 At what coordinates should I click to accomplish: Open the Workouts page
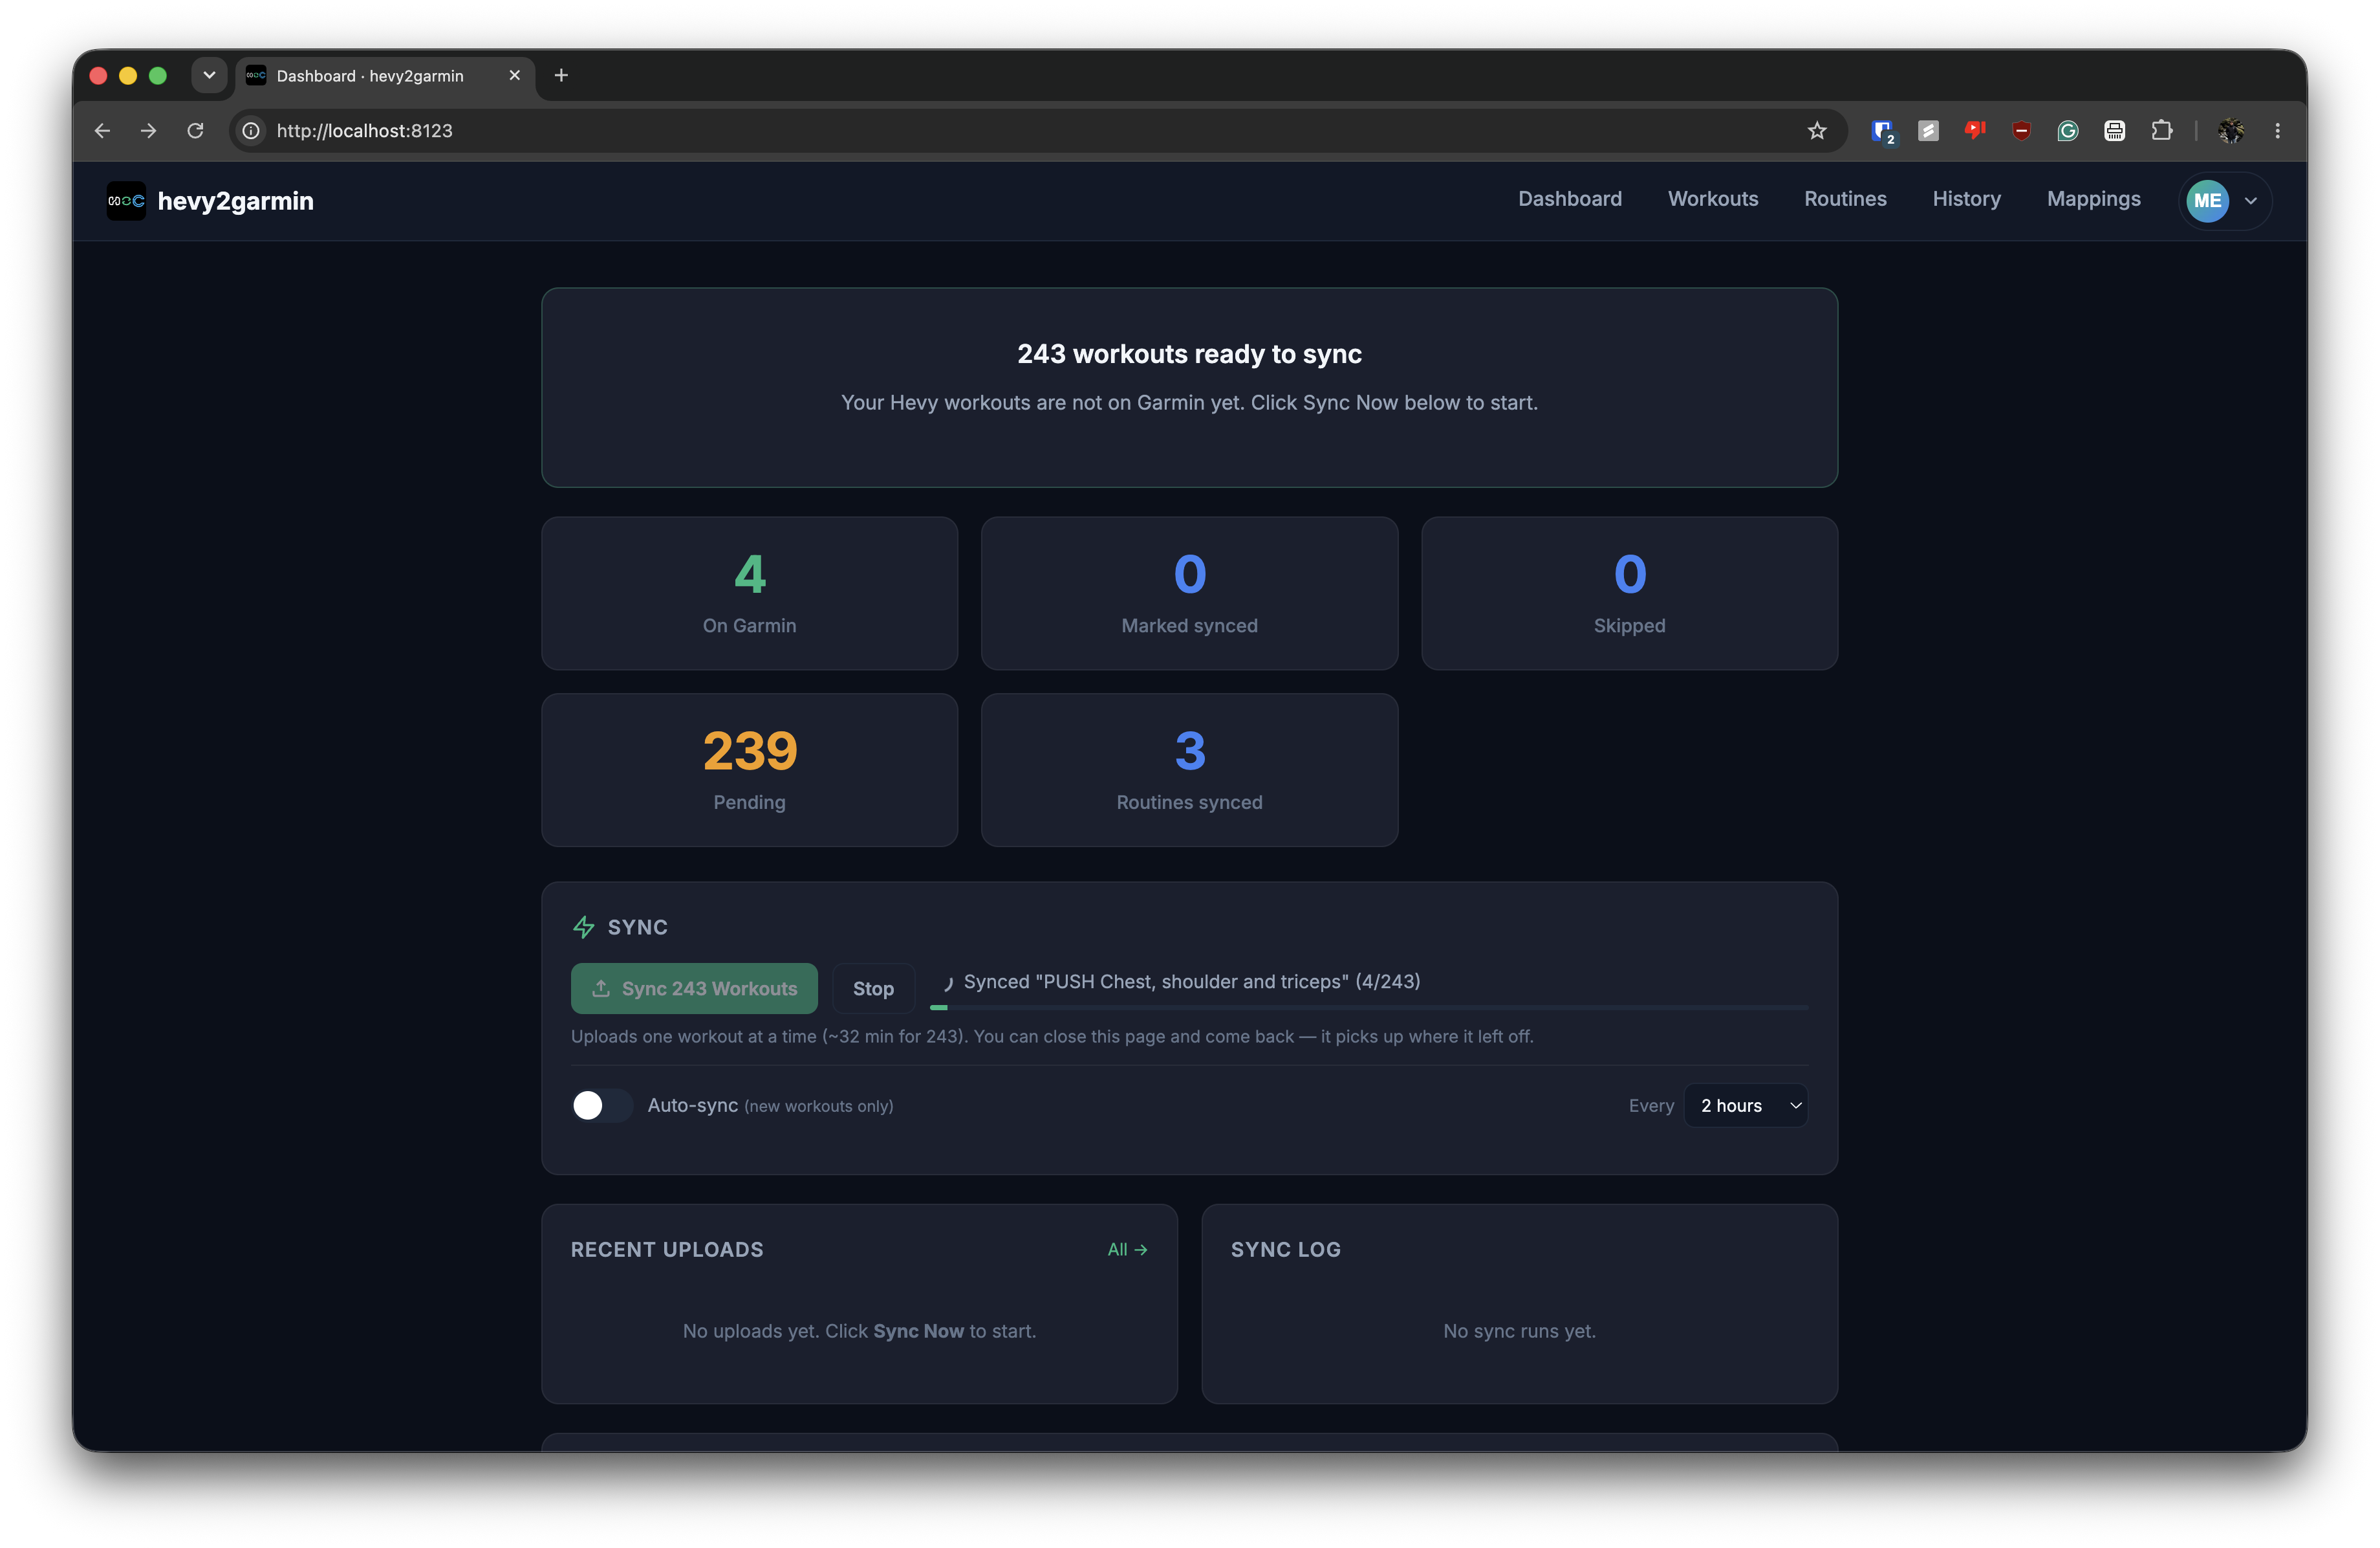tap(1712, 198)
